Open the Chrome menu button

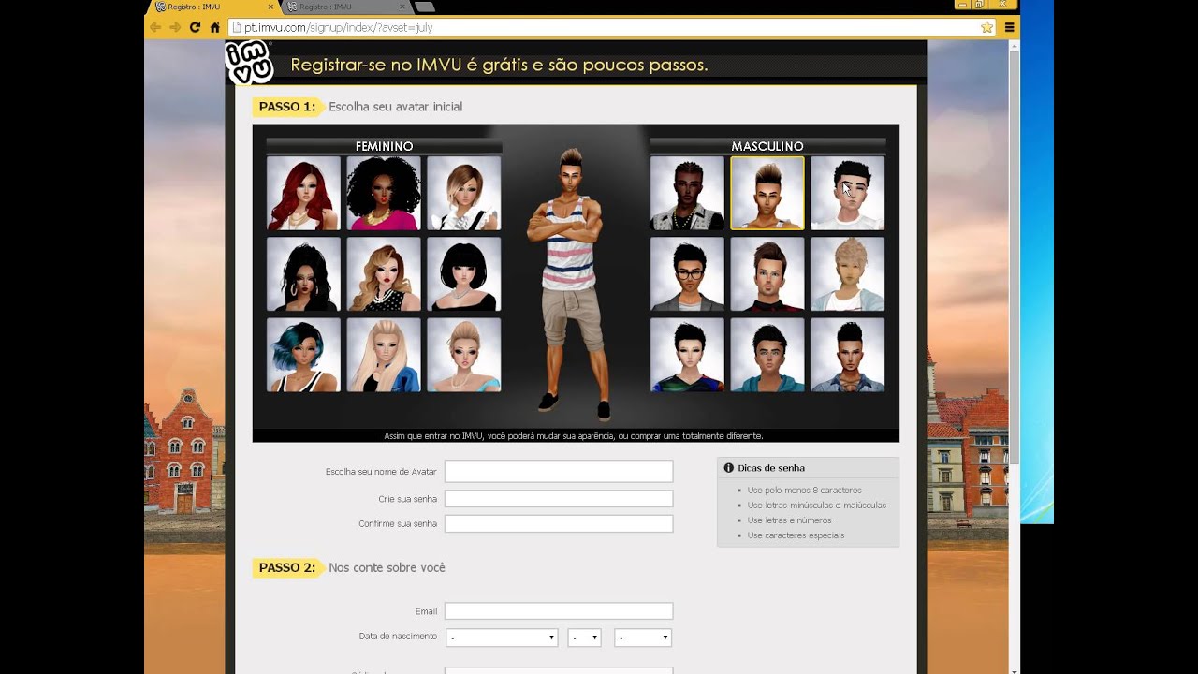(x=1009, y=27)
